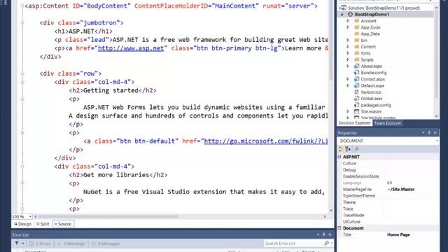
Task: Open the Team Explorer tab
Action: pyautogui.click(x=388, y=123)
